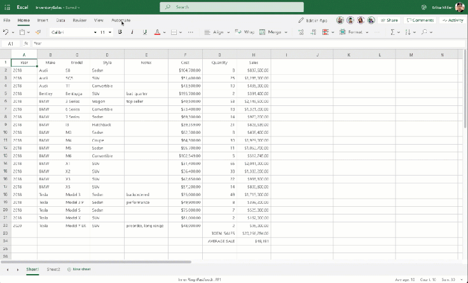Click the Borders icon
468x283 pixels.
pyautogui.click(x=174, y=32)
